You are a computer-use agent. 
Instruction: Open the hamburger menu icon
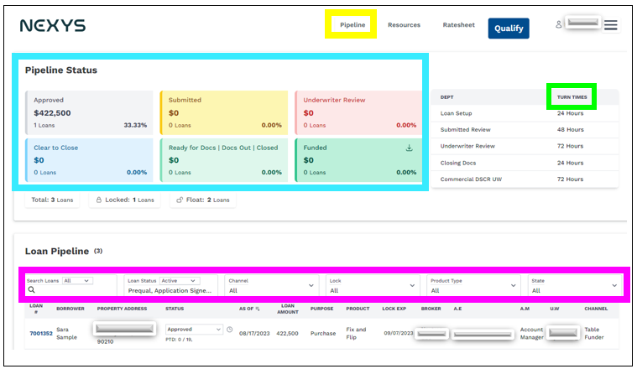(x=611, y=25)
